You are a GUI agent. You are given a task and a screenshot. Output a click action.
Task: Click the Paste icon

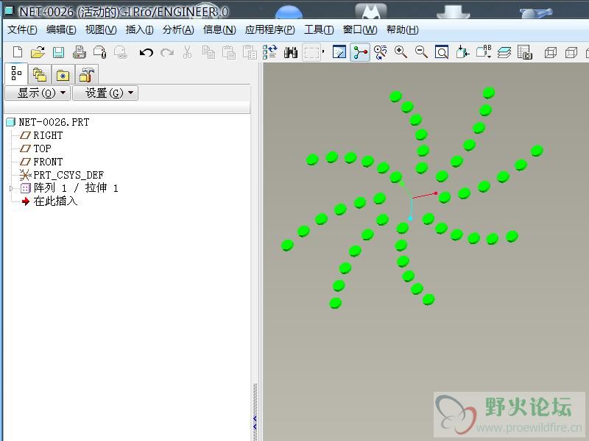coord(229,52)
